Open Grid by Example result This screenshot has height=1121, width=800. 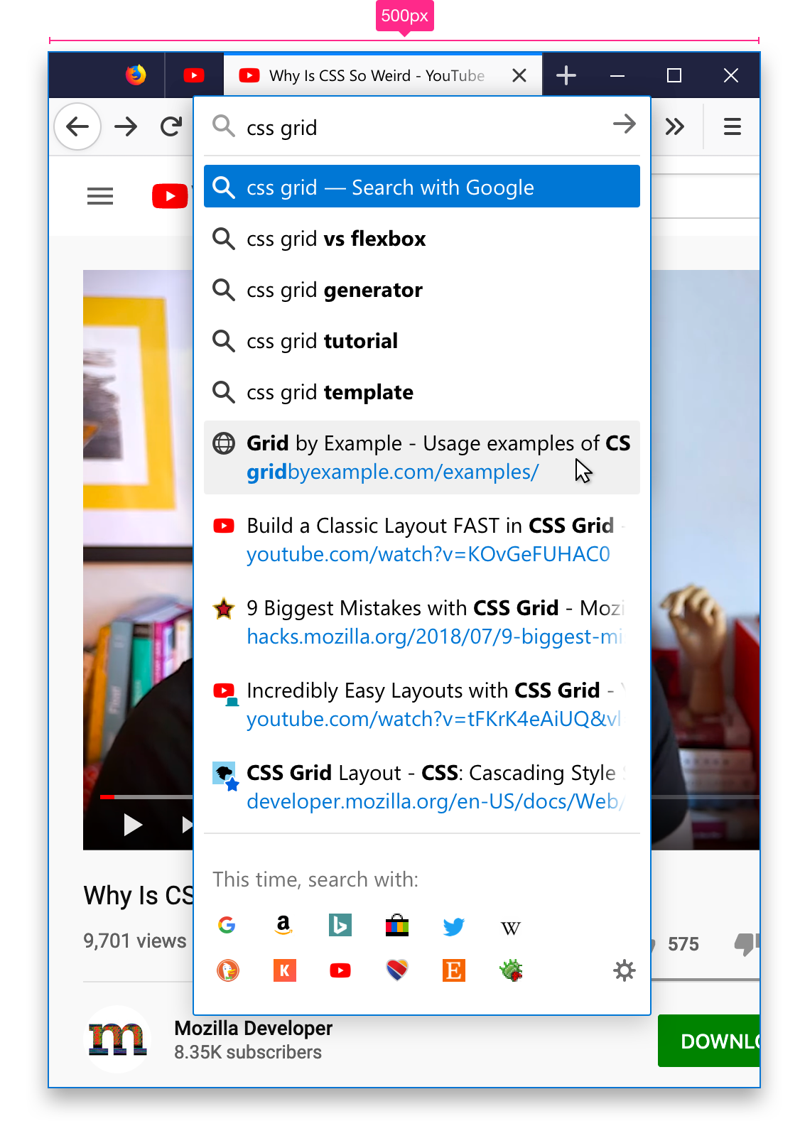pos(422,457)
